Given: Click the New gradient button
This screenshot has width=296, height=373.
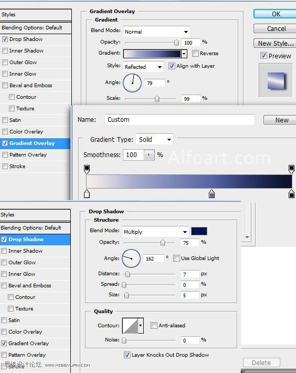Looking at the screenshot, I should (281, 120).
